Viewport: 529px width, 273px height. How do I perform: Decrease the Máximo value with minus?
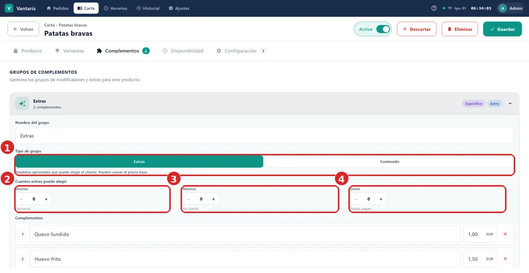coord(189,199)
